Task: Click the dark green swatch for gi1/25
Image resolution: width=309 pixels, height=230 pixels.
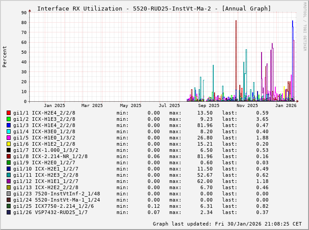Action: tap(9, 206)
